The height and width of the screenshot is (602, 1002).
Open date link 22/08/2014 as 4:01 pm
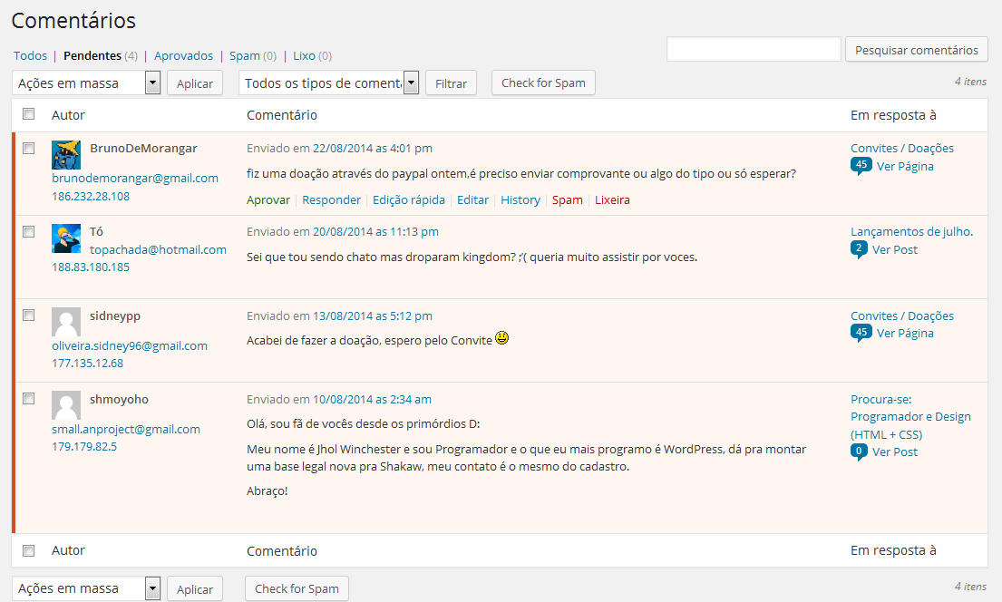pyautogui.click(x=373, y=149)
